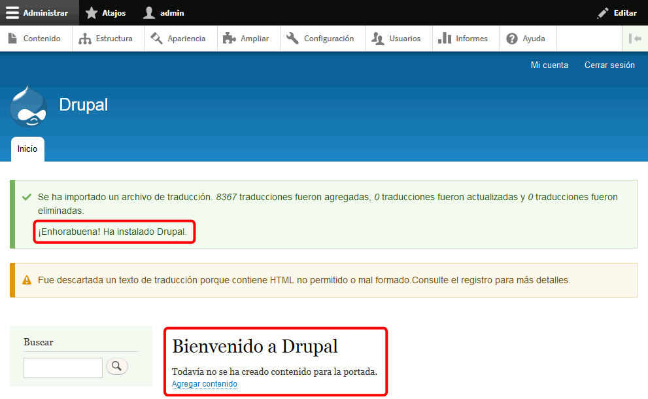The height and width of the screenshot is (399, 648).
Task: Open the Informes menu item
Action: (x=466, y=39)
